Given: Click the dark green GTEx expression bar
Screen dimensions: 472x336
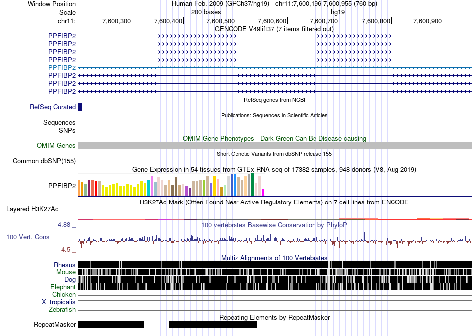Looking at the screenshot, I should pyautogui.click(x=252, y=185).
